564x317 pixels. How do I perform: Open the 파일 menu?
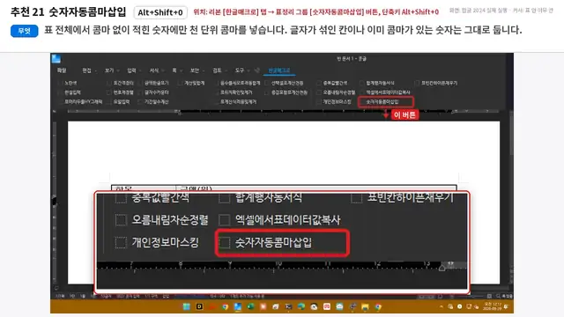[62, 70]
